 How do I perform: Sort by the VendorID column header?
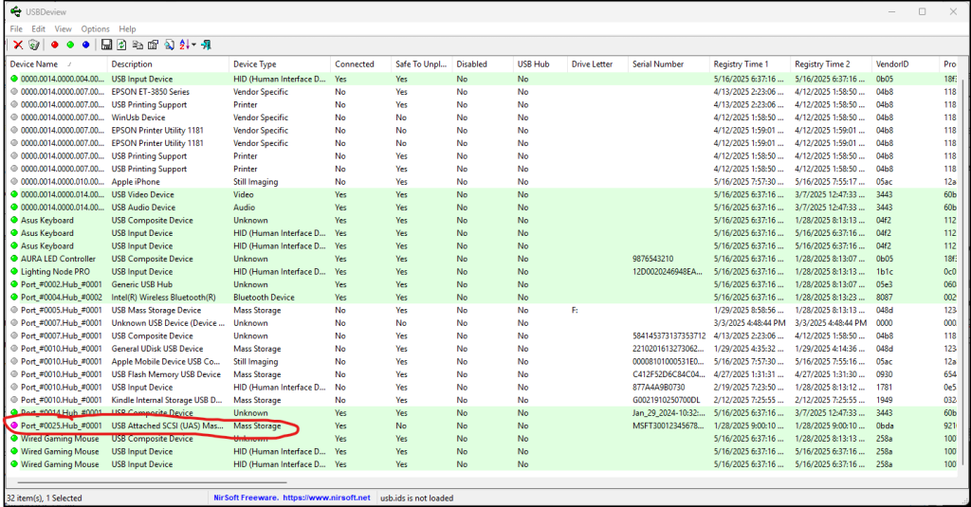[906, 64]
